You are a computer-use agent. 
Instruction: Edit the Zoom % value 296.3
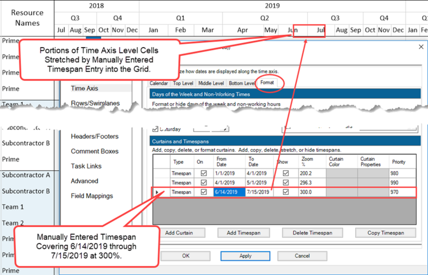point(312,182)
